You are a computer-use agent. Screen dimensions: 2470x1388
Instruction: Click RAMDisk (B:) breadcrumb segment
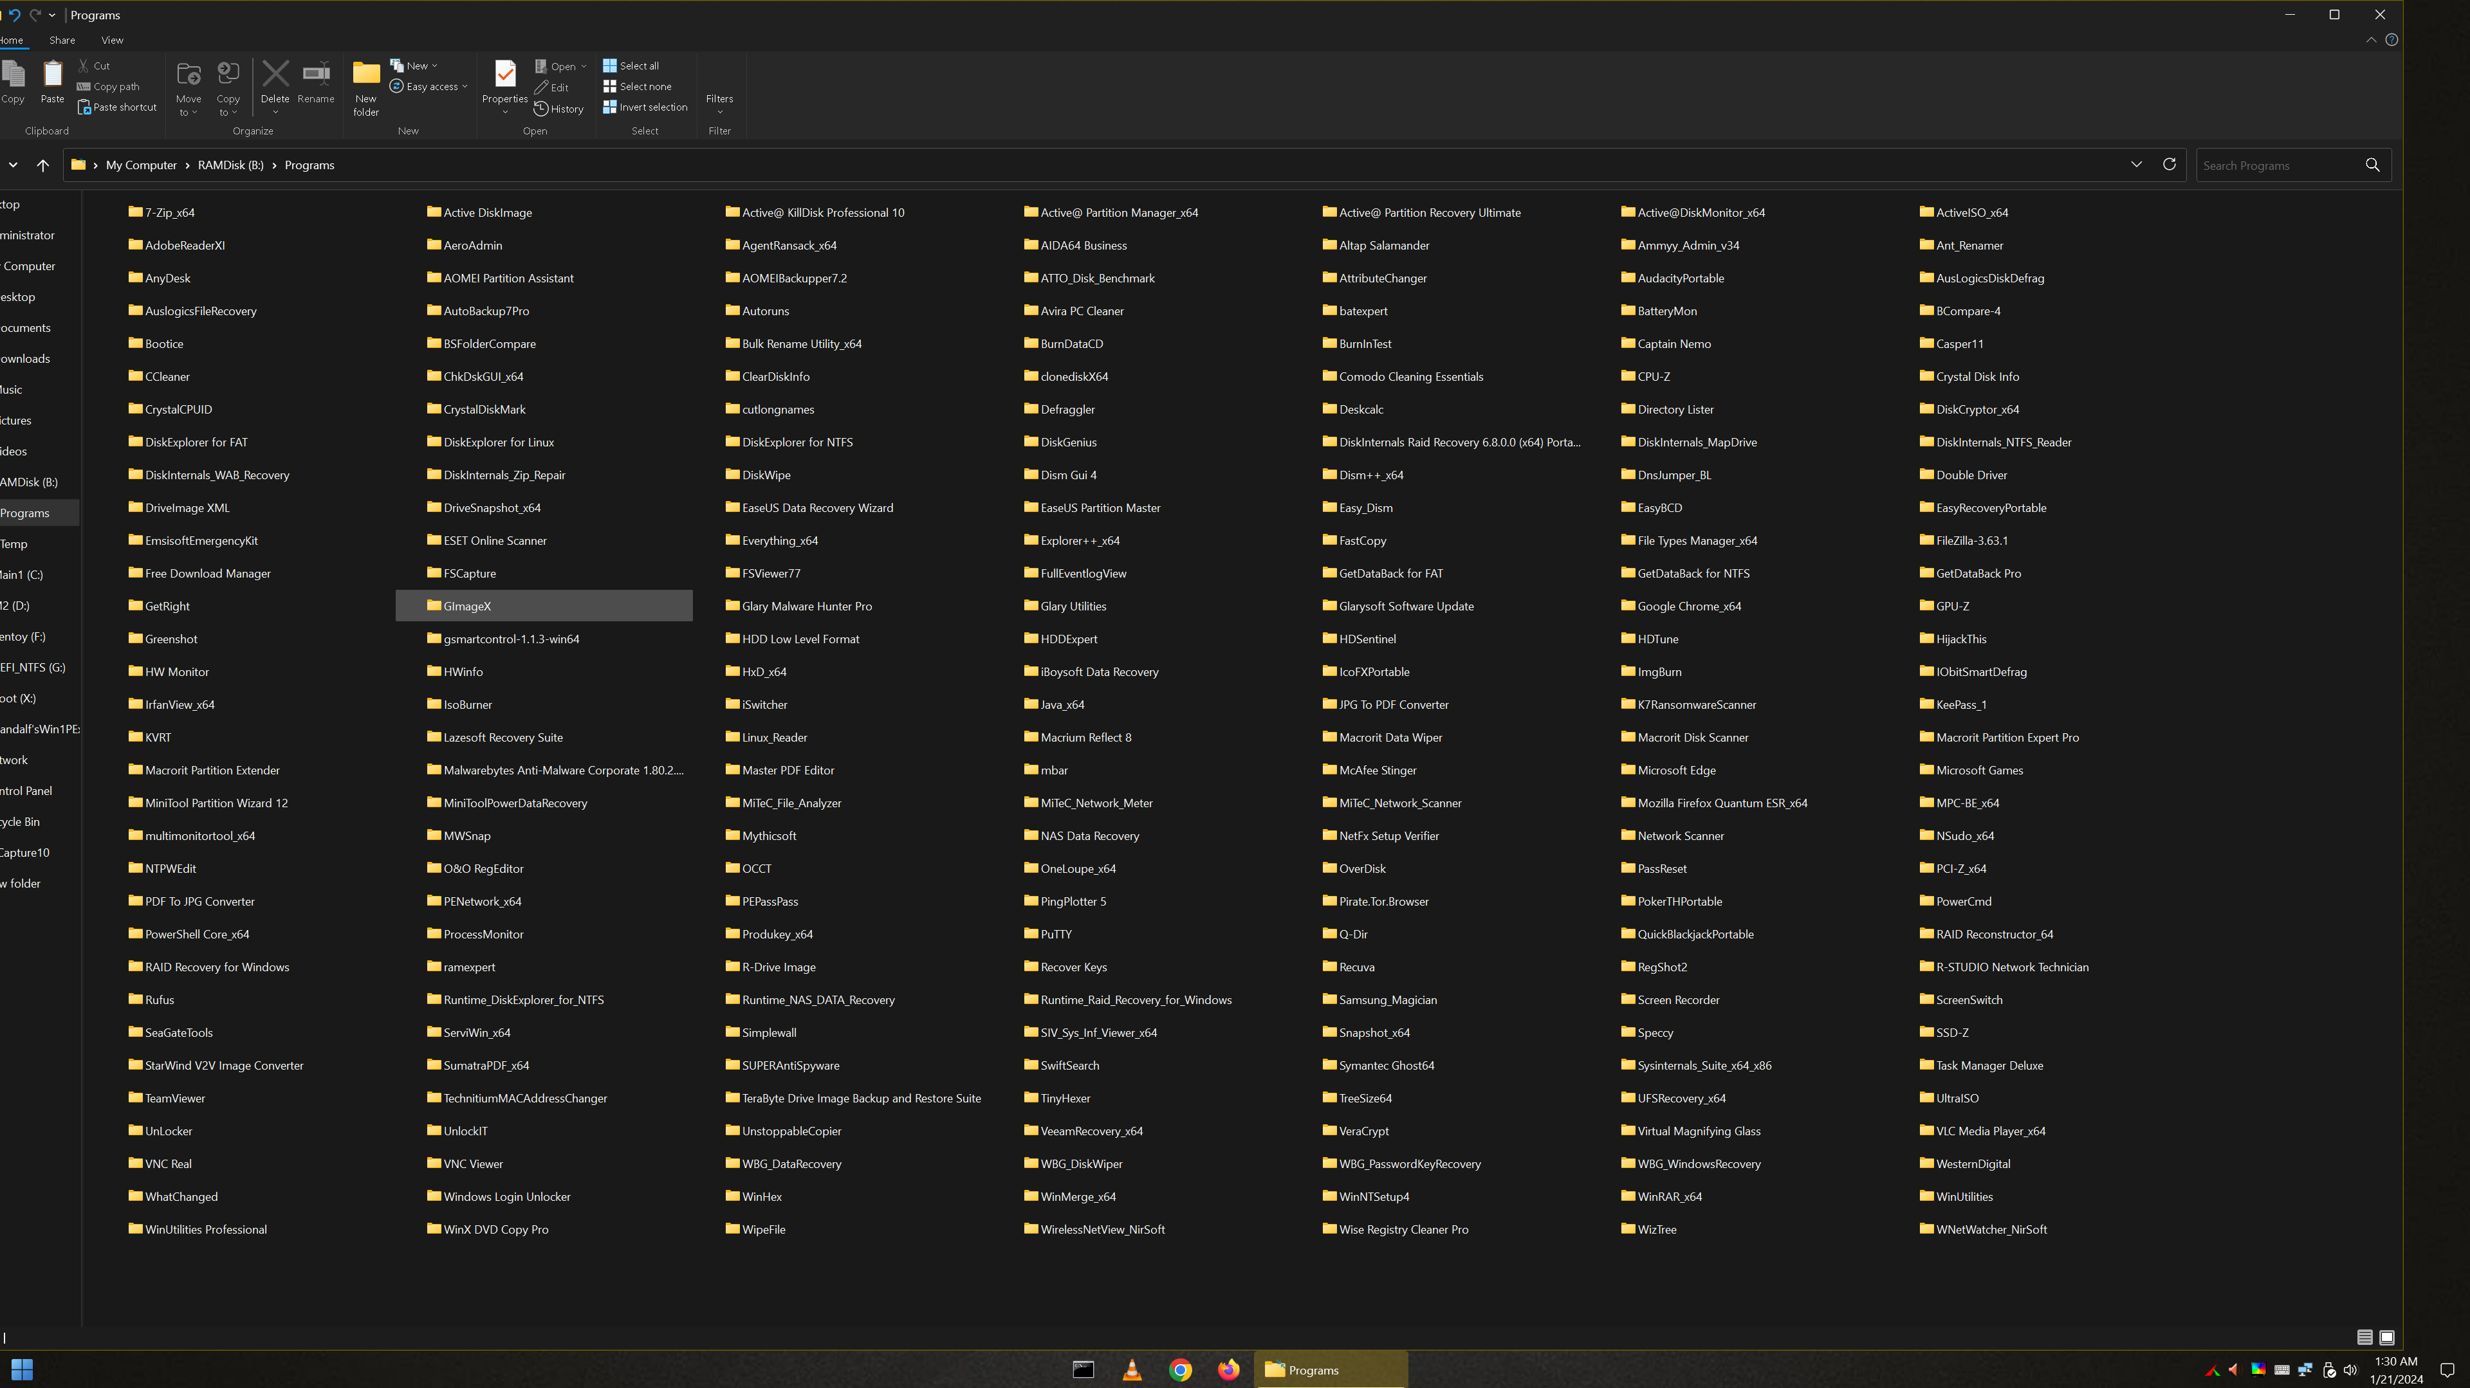230,165
